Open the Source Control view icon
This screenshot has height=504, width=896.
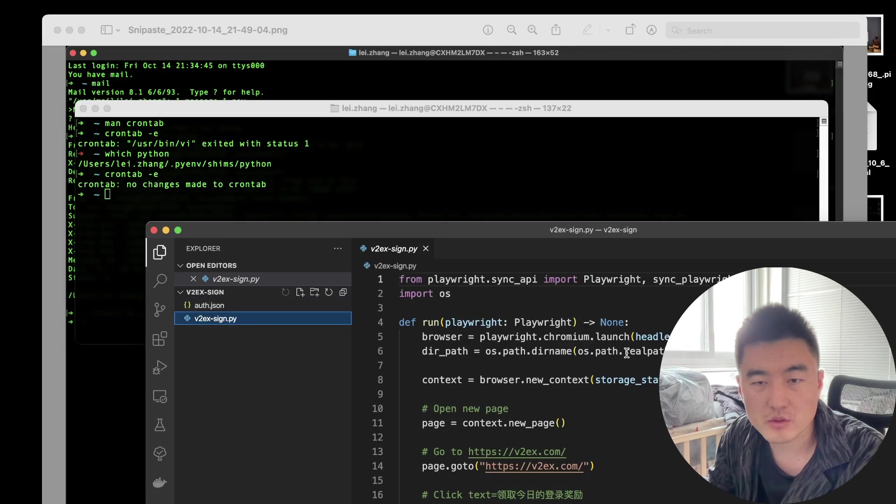(160, 310)
